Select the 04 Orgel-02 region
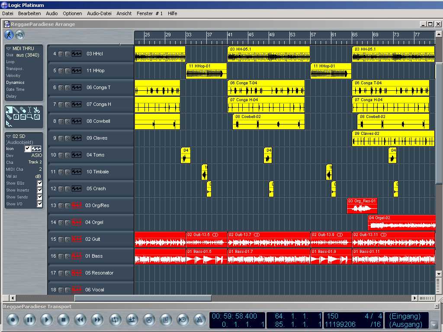The image size is (443, 332). tap(402, 223)
